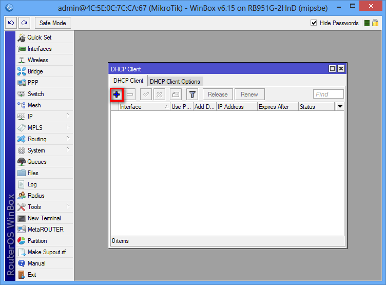
Task: Expand the Tools submenu arrow
Action: tap(68, 206)
